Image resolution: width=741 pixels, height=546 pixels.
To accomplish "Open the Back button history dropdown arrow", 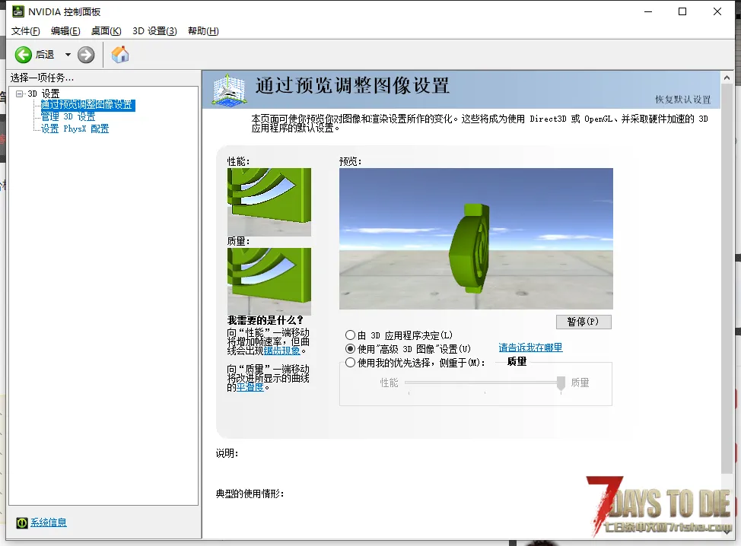I will [x=68, y=54].
